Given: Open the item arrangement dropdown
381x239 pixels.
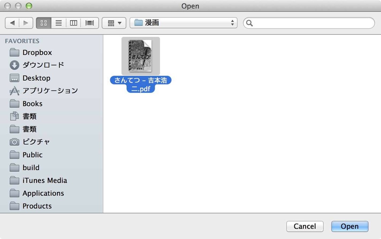Looking at the screenshot, I should 114,23.
